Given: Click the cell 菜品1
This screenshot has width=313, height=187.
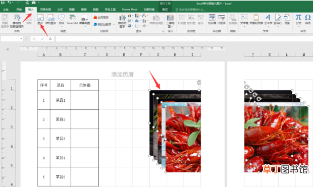Looking at the screenshot, I should pyautogui.click(x=60, y=100).
